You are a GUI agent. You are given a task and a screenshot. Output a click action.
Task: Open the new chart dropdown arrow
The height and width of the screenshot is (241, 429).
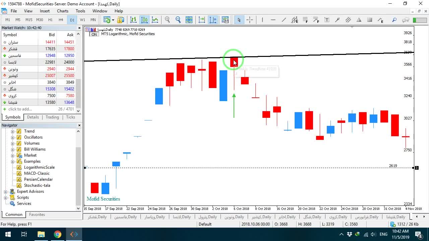[x=113, y=20]
